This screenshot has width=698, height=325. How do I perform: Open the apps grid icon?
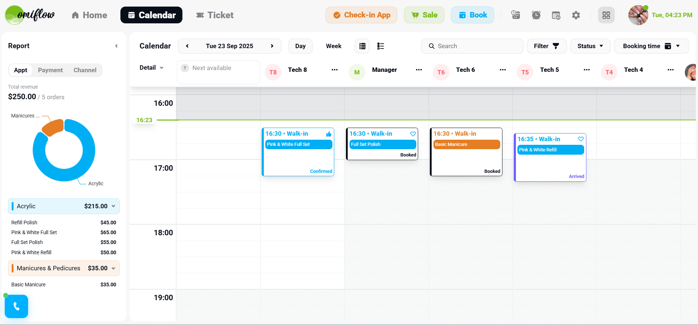coord(606,15)
